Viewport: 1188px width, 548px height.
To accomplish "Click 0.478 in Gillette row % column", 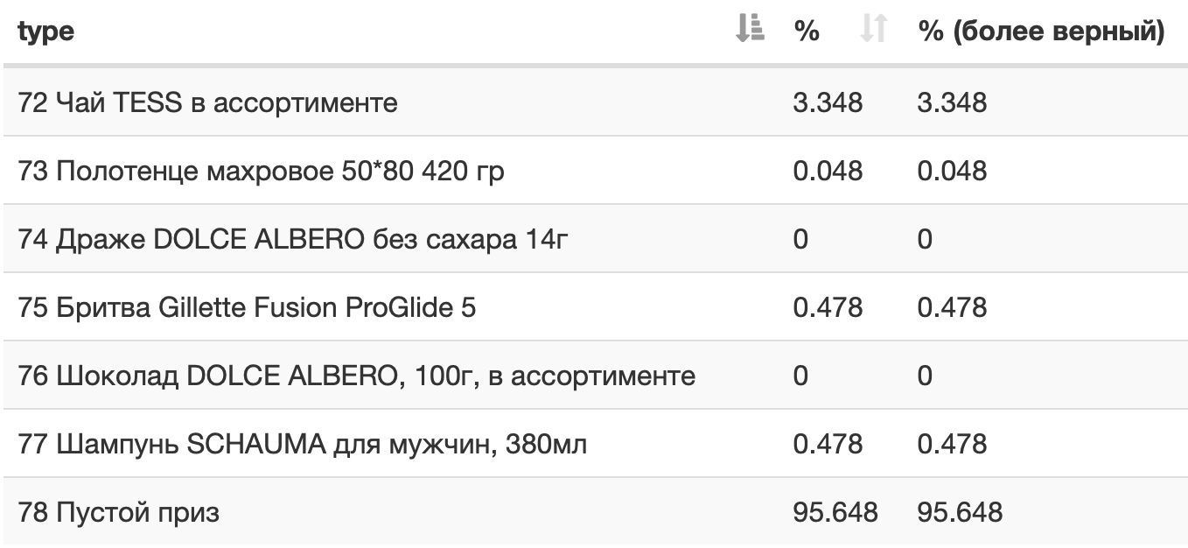I will click(x=828, y=307).
